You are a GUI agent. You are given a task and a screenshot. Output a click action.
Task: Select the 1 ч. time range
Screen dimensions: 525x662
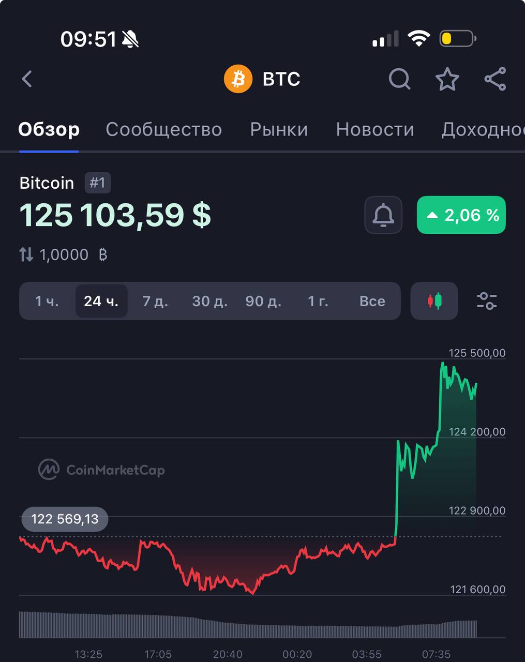coord(47,301)
